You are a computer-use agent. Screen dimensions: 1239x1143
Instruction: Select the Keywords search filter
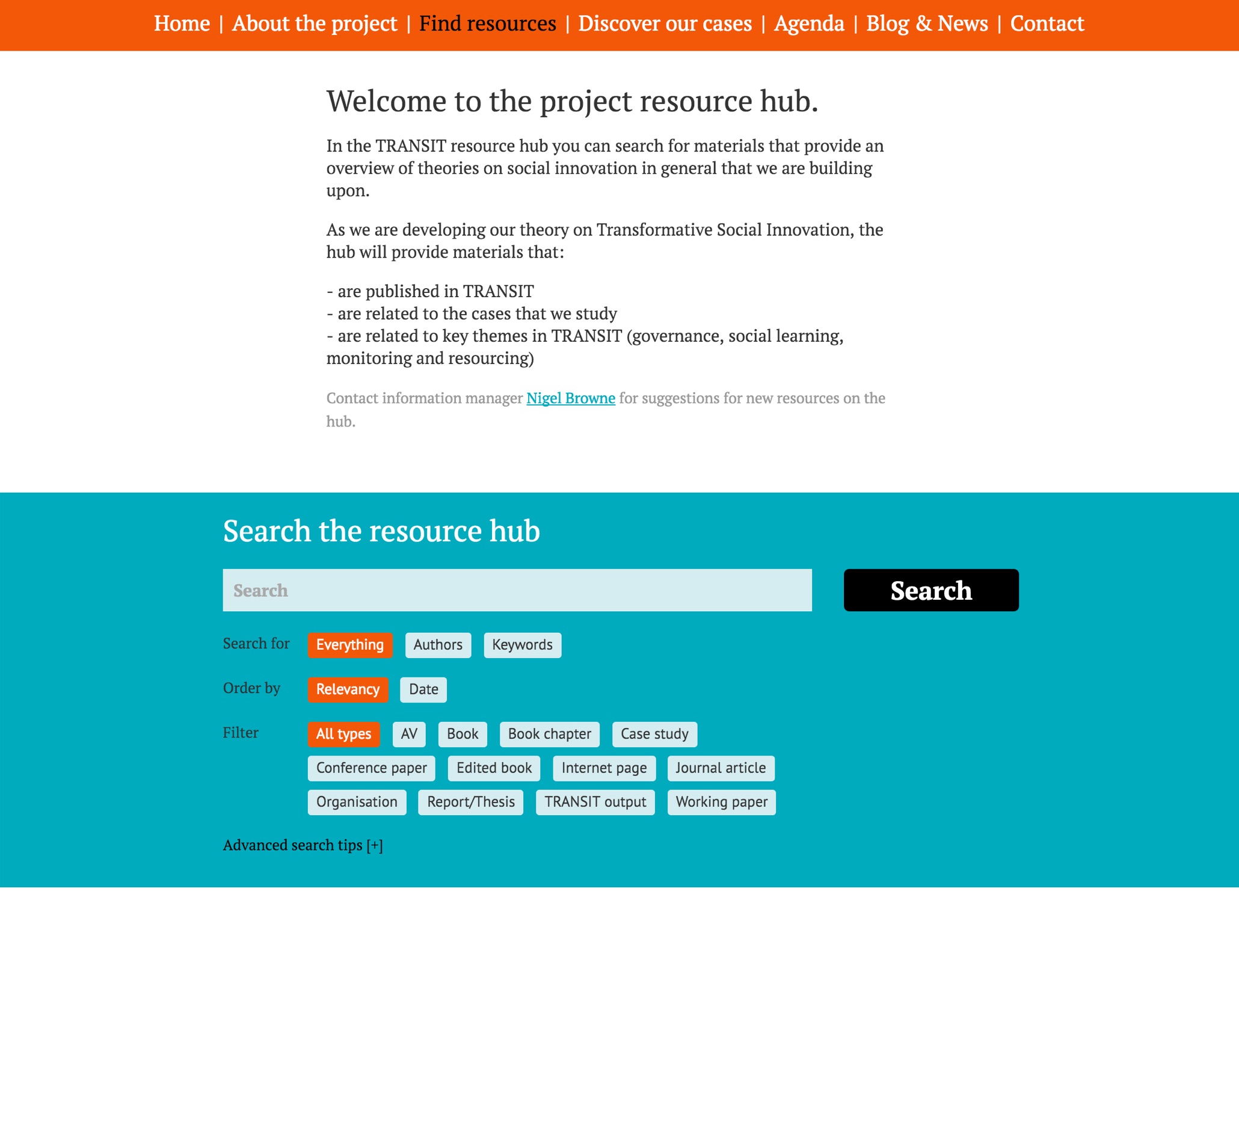[520, 644]
